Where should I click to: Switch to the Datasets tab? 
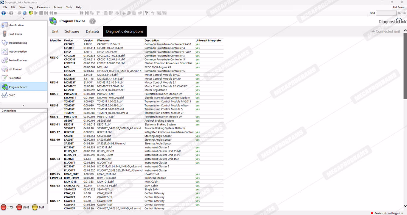tap(93, 31)
